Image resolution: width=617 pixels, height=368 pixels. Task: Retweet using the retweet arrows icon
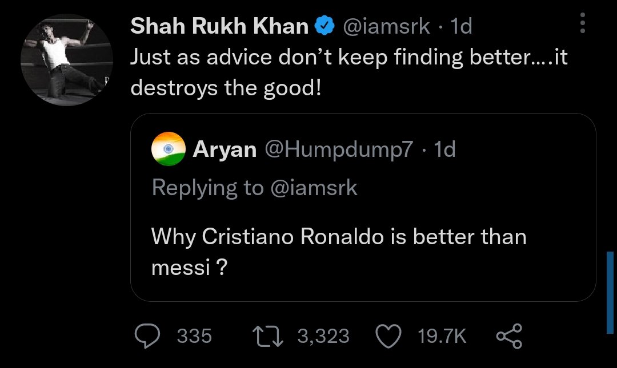(267, 336)
